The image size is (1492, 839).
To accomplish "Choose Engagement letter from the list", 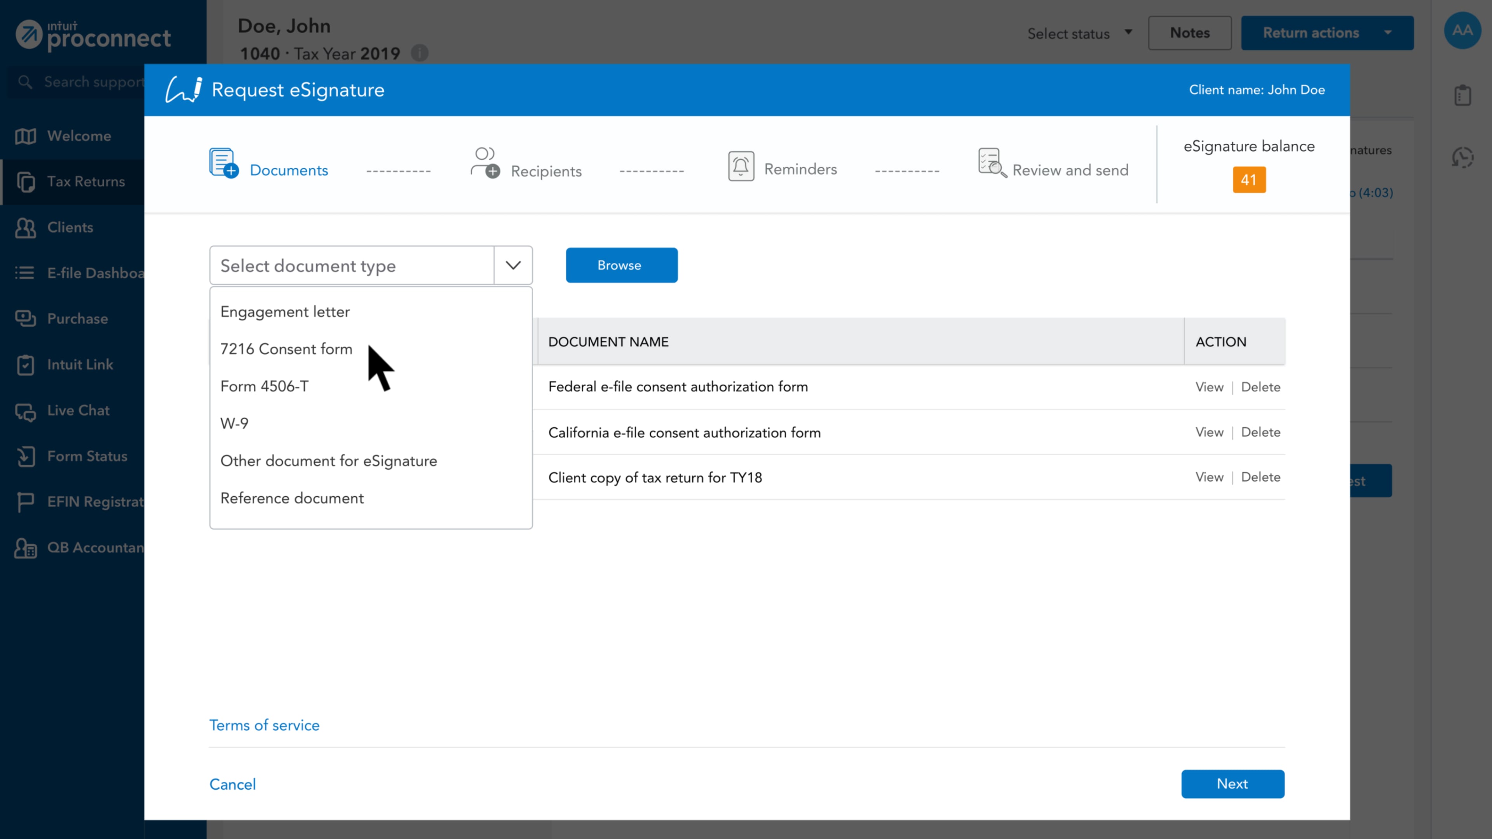I will 285,312.
